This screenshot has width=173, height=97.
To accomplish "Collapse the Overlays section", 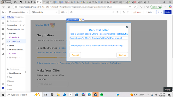I will (x=8, y=33).
